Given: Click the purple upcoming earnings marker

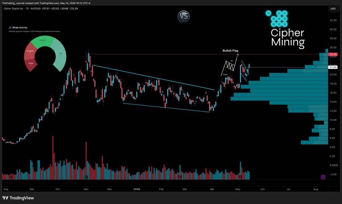Looking at the screenshot, I should 323,177.
